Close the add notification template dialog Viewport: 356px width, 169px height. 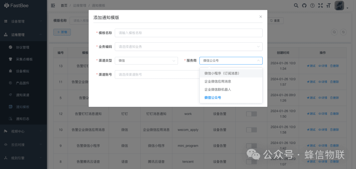point(261,16)
